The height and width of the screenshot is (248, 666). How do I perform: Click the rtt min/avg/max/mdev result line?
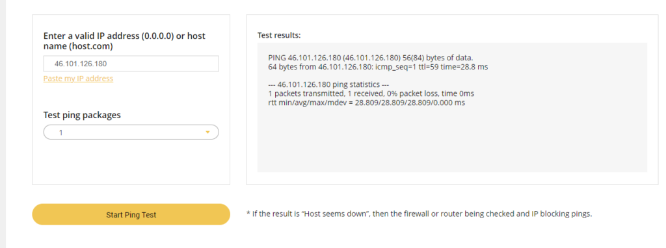[367, 103]
